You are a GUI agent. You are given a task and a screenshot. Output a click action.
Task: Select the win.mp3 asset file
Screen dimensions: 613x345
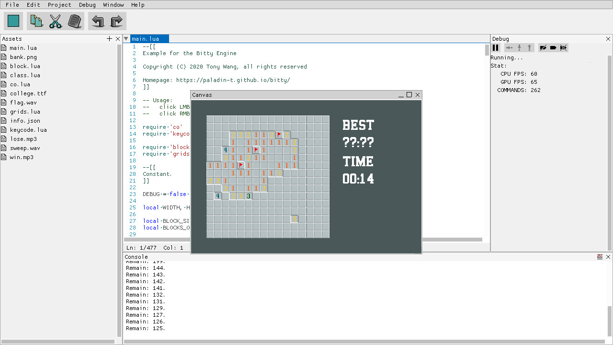(22, 157)
